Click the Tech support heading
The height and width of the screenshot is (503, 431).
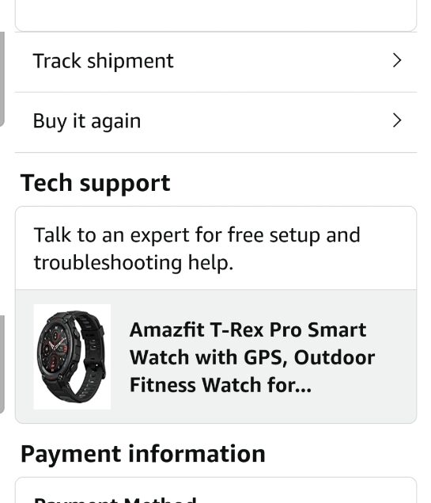pos(95,183)
